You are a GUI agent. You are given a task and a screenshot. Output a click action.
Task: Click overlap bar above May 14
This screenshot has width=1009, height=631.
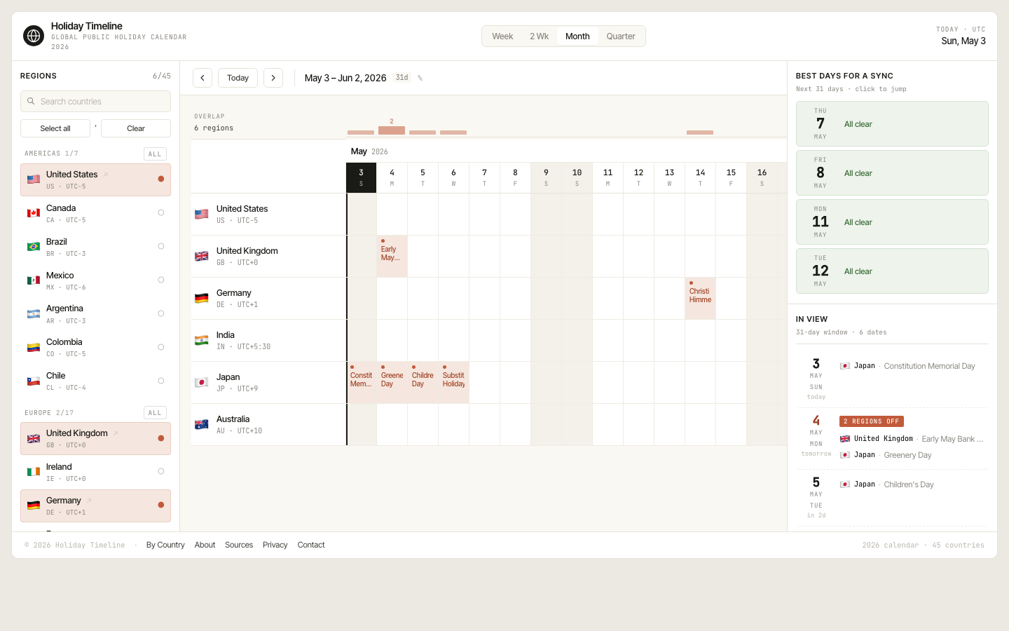[700, 133]
